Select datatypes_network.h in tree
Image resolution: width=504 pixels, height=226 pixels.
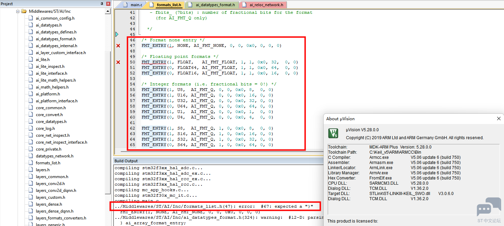55,156
